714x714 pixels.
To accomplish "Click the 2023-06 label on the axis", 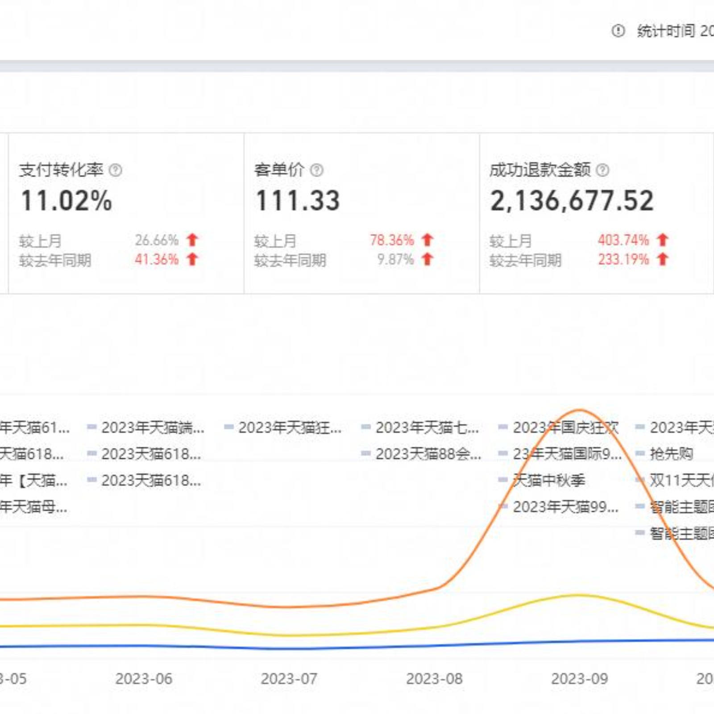I will pyautogui.click(x=144, y=679).
